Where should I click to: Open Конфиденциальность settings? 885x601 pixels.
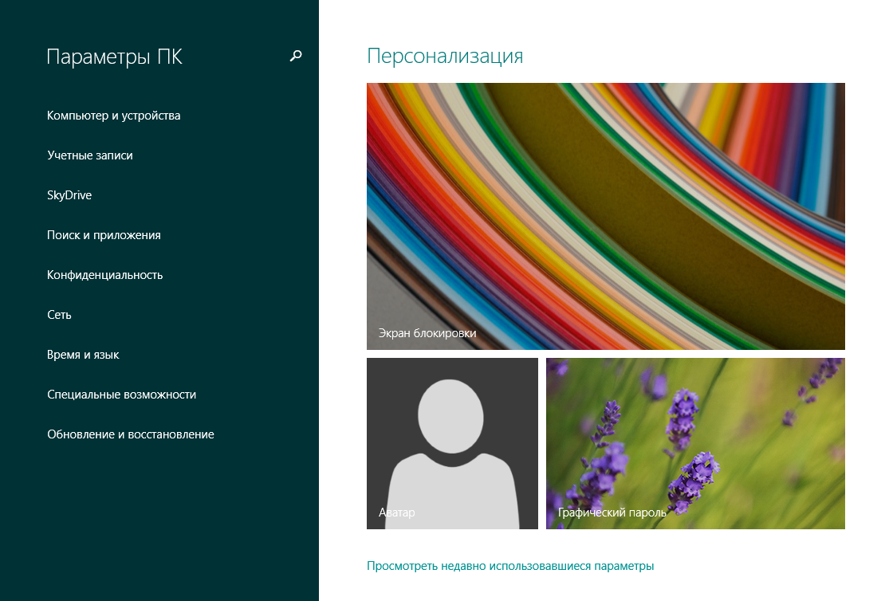[x=105, y=275]
